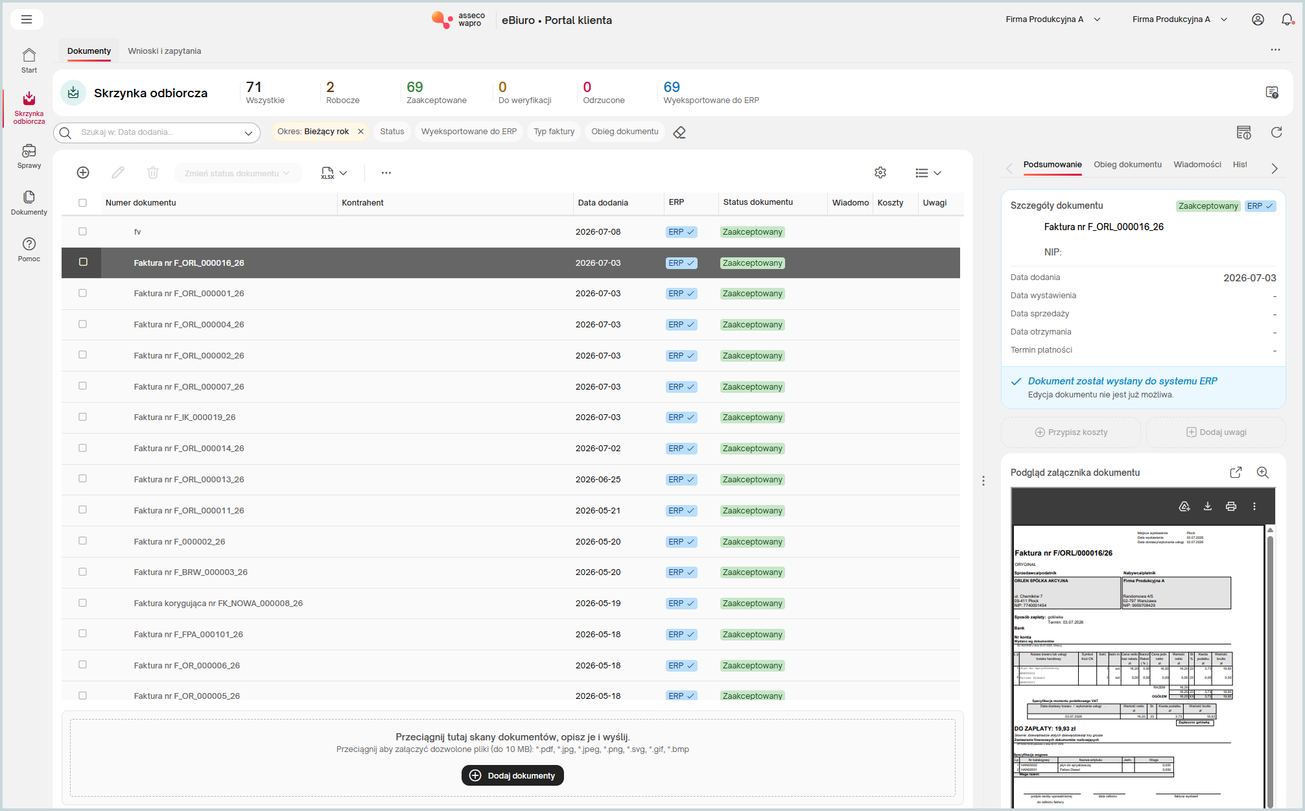Toggle the select-all documents checkbox
The image size is (1305, 811).
82,203
